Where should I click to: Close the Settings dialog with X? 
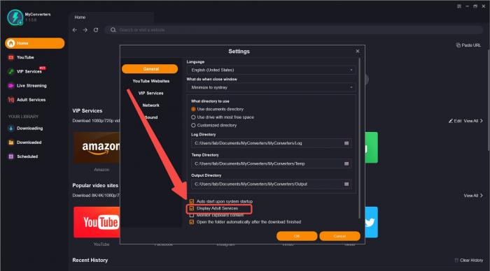358,51
